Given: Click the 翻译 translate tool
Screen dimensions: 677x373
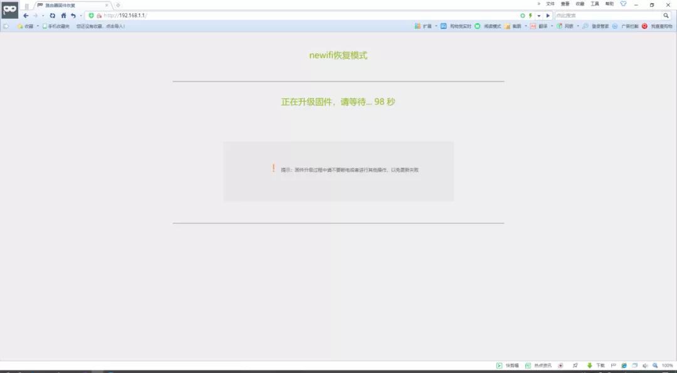Looking at the screenshot, I should click(x=539, y=26).
